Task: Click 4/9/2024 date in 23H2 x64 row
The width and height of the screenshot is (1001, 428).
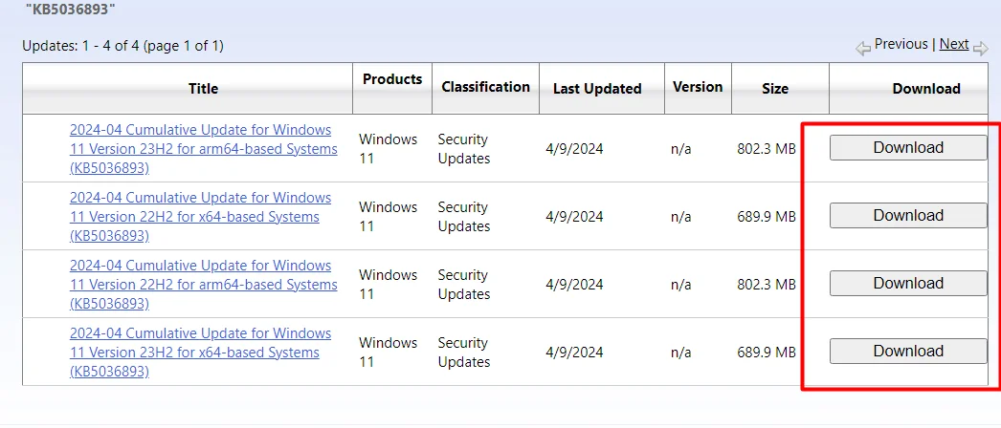Action: point(574,353)
